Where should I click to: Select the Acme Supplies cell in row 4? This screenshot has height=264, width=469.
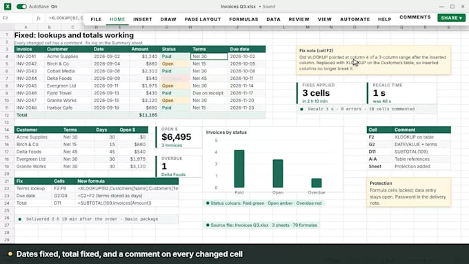pos(68,57)
